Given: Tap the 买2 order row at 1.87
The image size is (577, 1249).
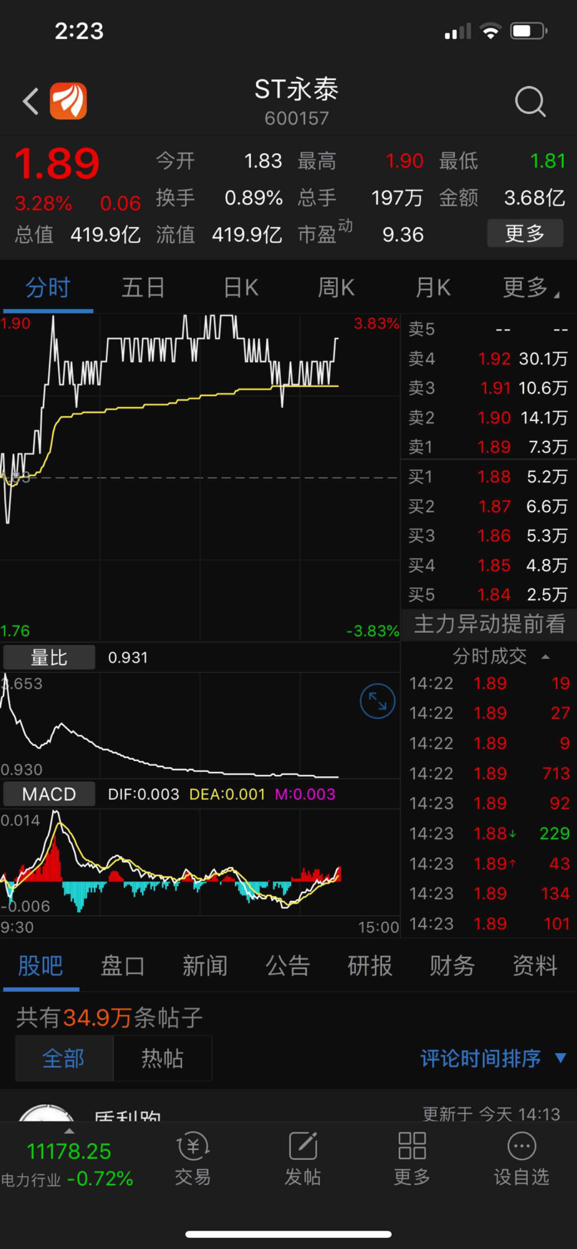Looking at the screenshot, I should coord(488,506).
